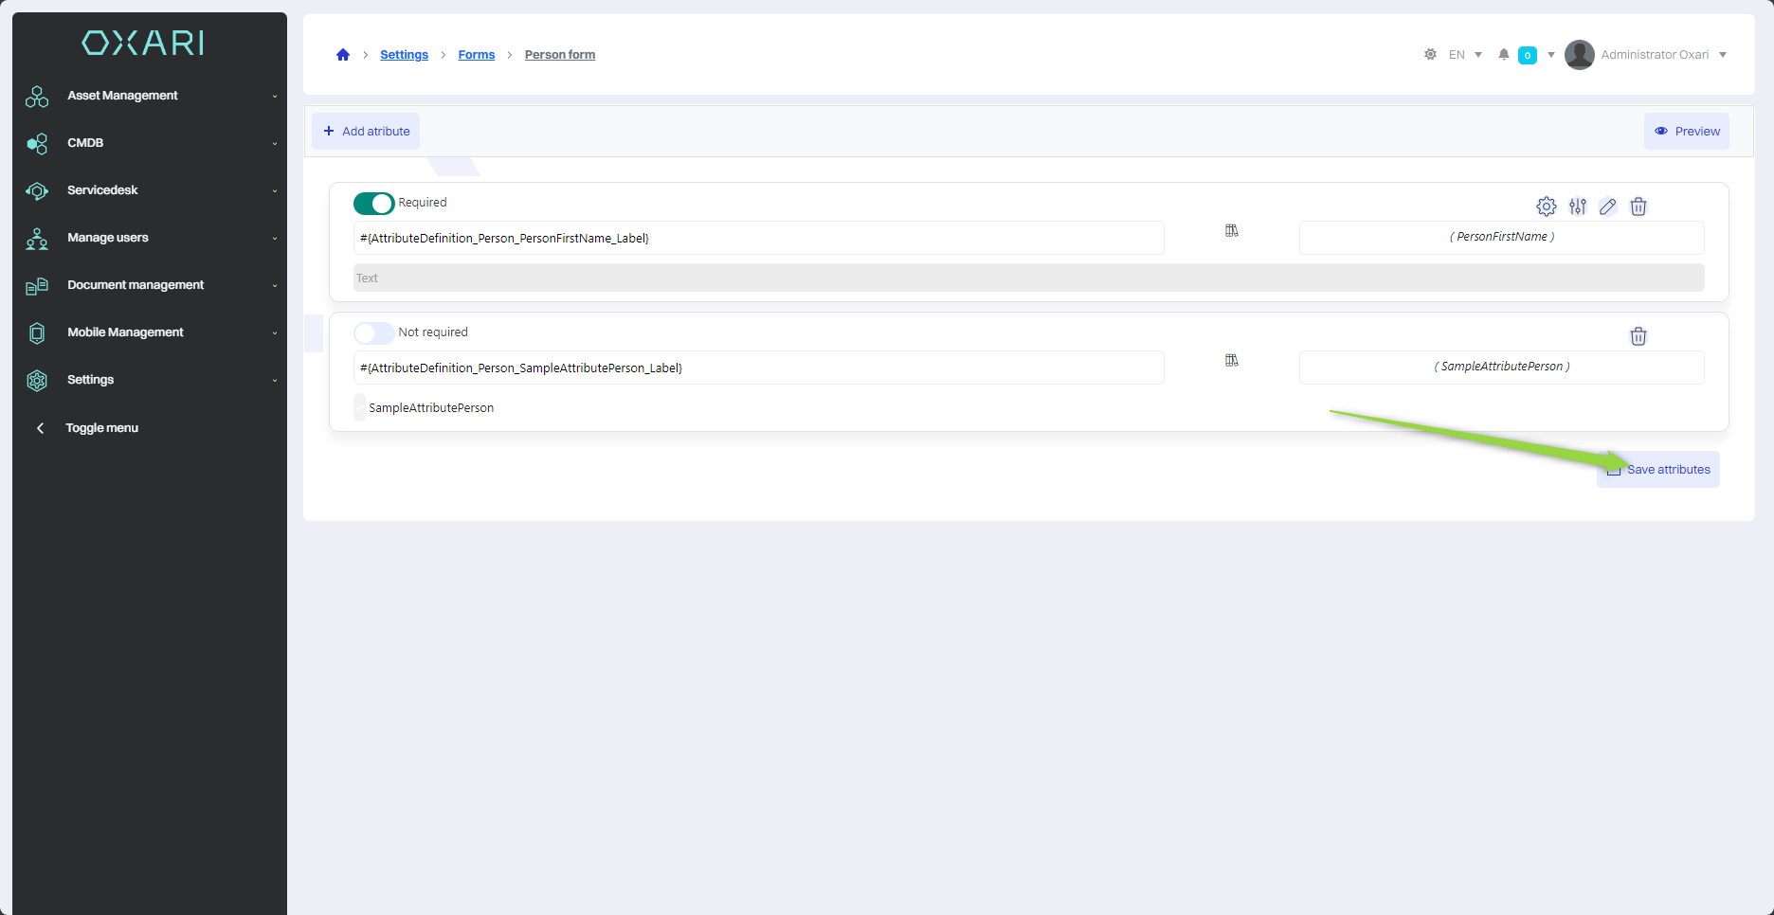1774x915 pixels.
Task: Open sliders options for PersonFirstName attribute
Action: coord(1577,206)
